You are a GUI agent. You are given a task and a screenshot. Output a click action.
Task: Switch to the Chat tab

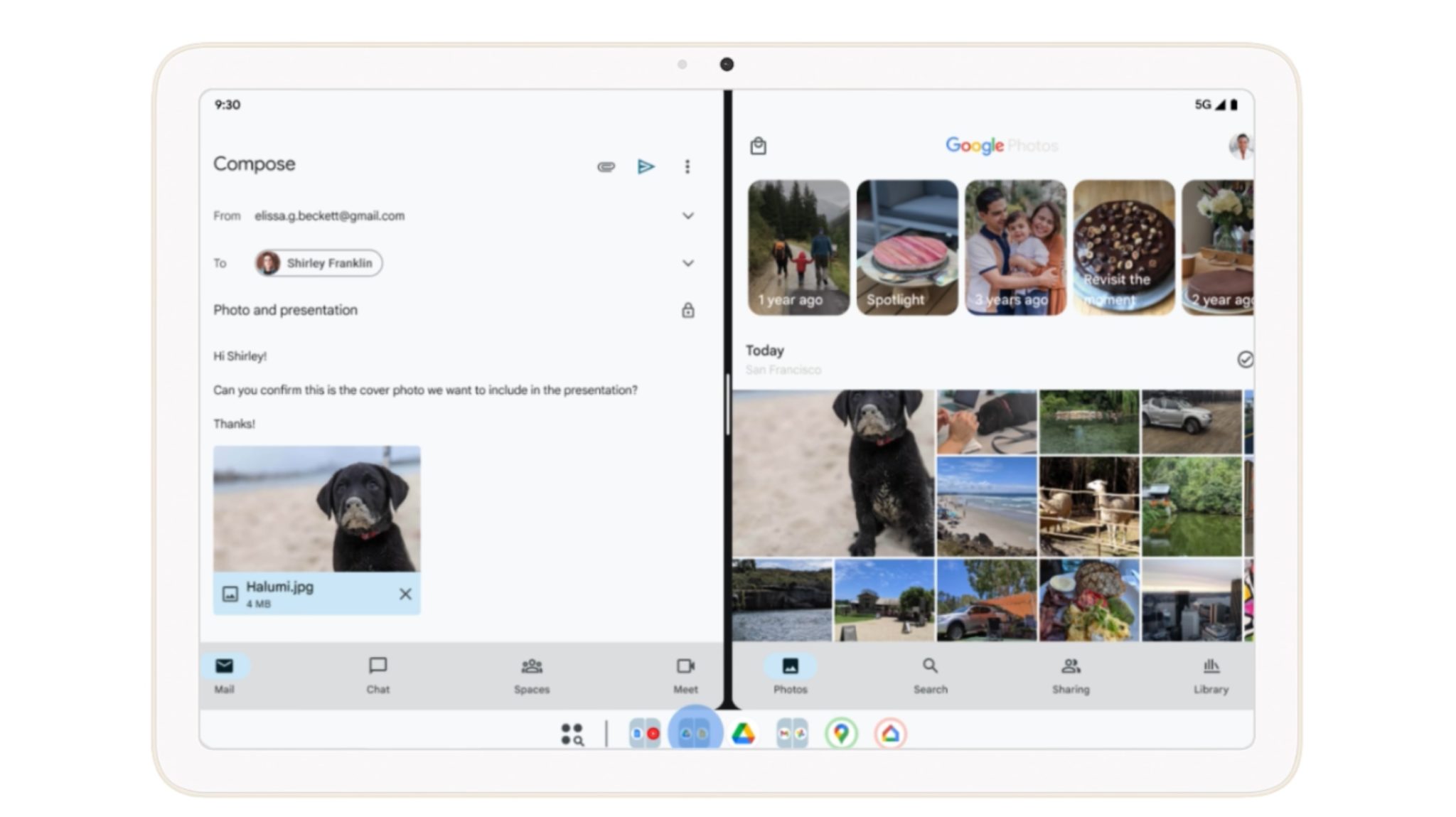pyautogui.click(x=378, y=674)
